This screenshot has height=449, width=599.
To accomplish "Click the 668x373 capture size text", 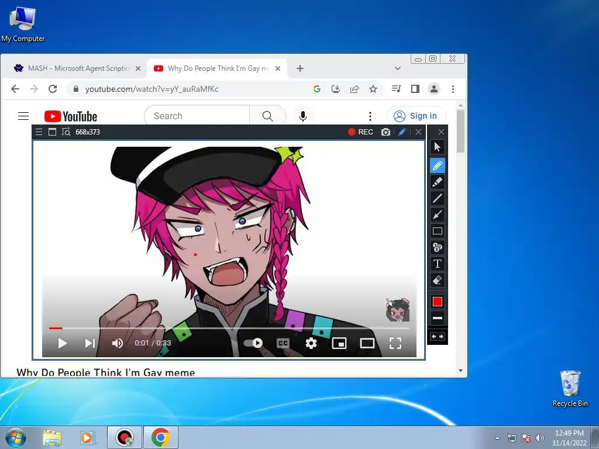I will [88, 132].
